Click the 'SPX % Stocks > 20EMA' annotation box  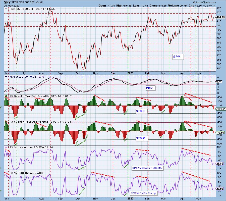pyautogui.click(x=147, y=168)
